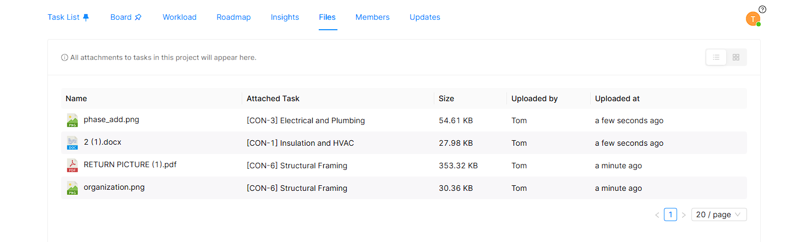Open the Workload tab
Viewport: 785px width, 242px height.
179,17
